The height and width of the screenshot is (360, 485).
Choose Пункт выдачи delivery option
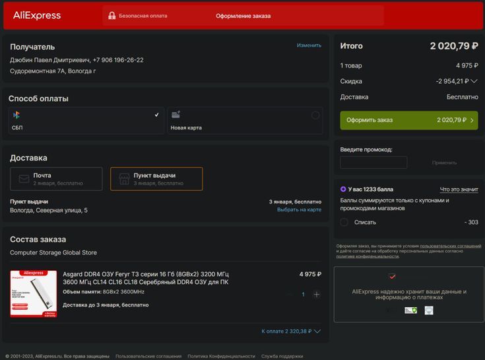tap(156, 179)
